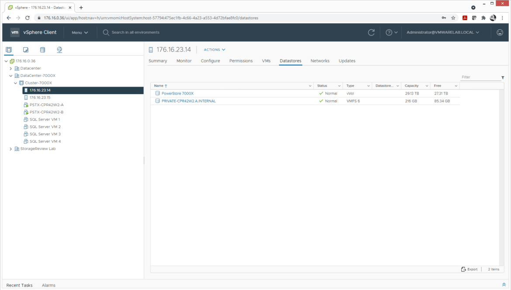
Task: Open the Networking inventory view icon
Action: pyautogui.click(x=59, y=49)
